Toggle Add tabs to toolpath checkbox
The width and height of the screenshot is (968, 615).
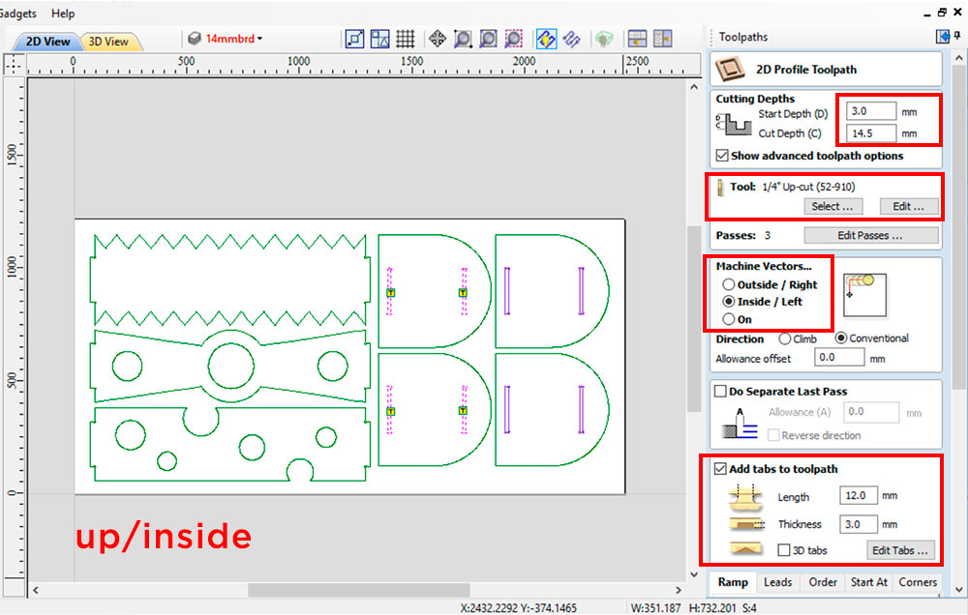720,469
